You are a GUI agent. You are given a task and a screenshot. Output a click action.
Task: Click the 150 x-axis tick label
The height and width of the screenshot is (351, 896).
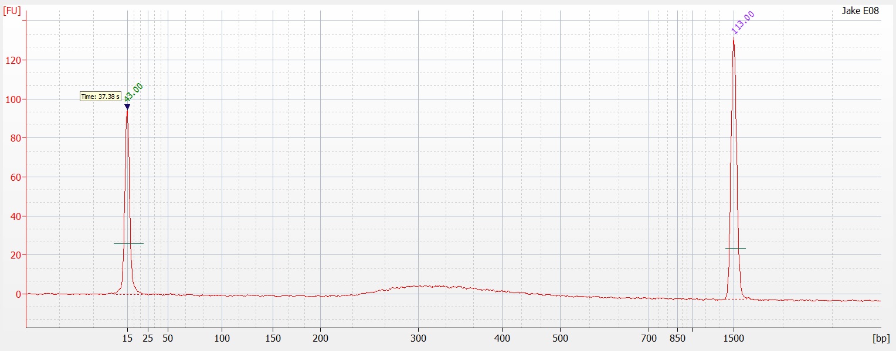273,338
